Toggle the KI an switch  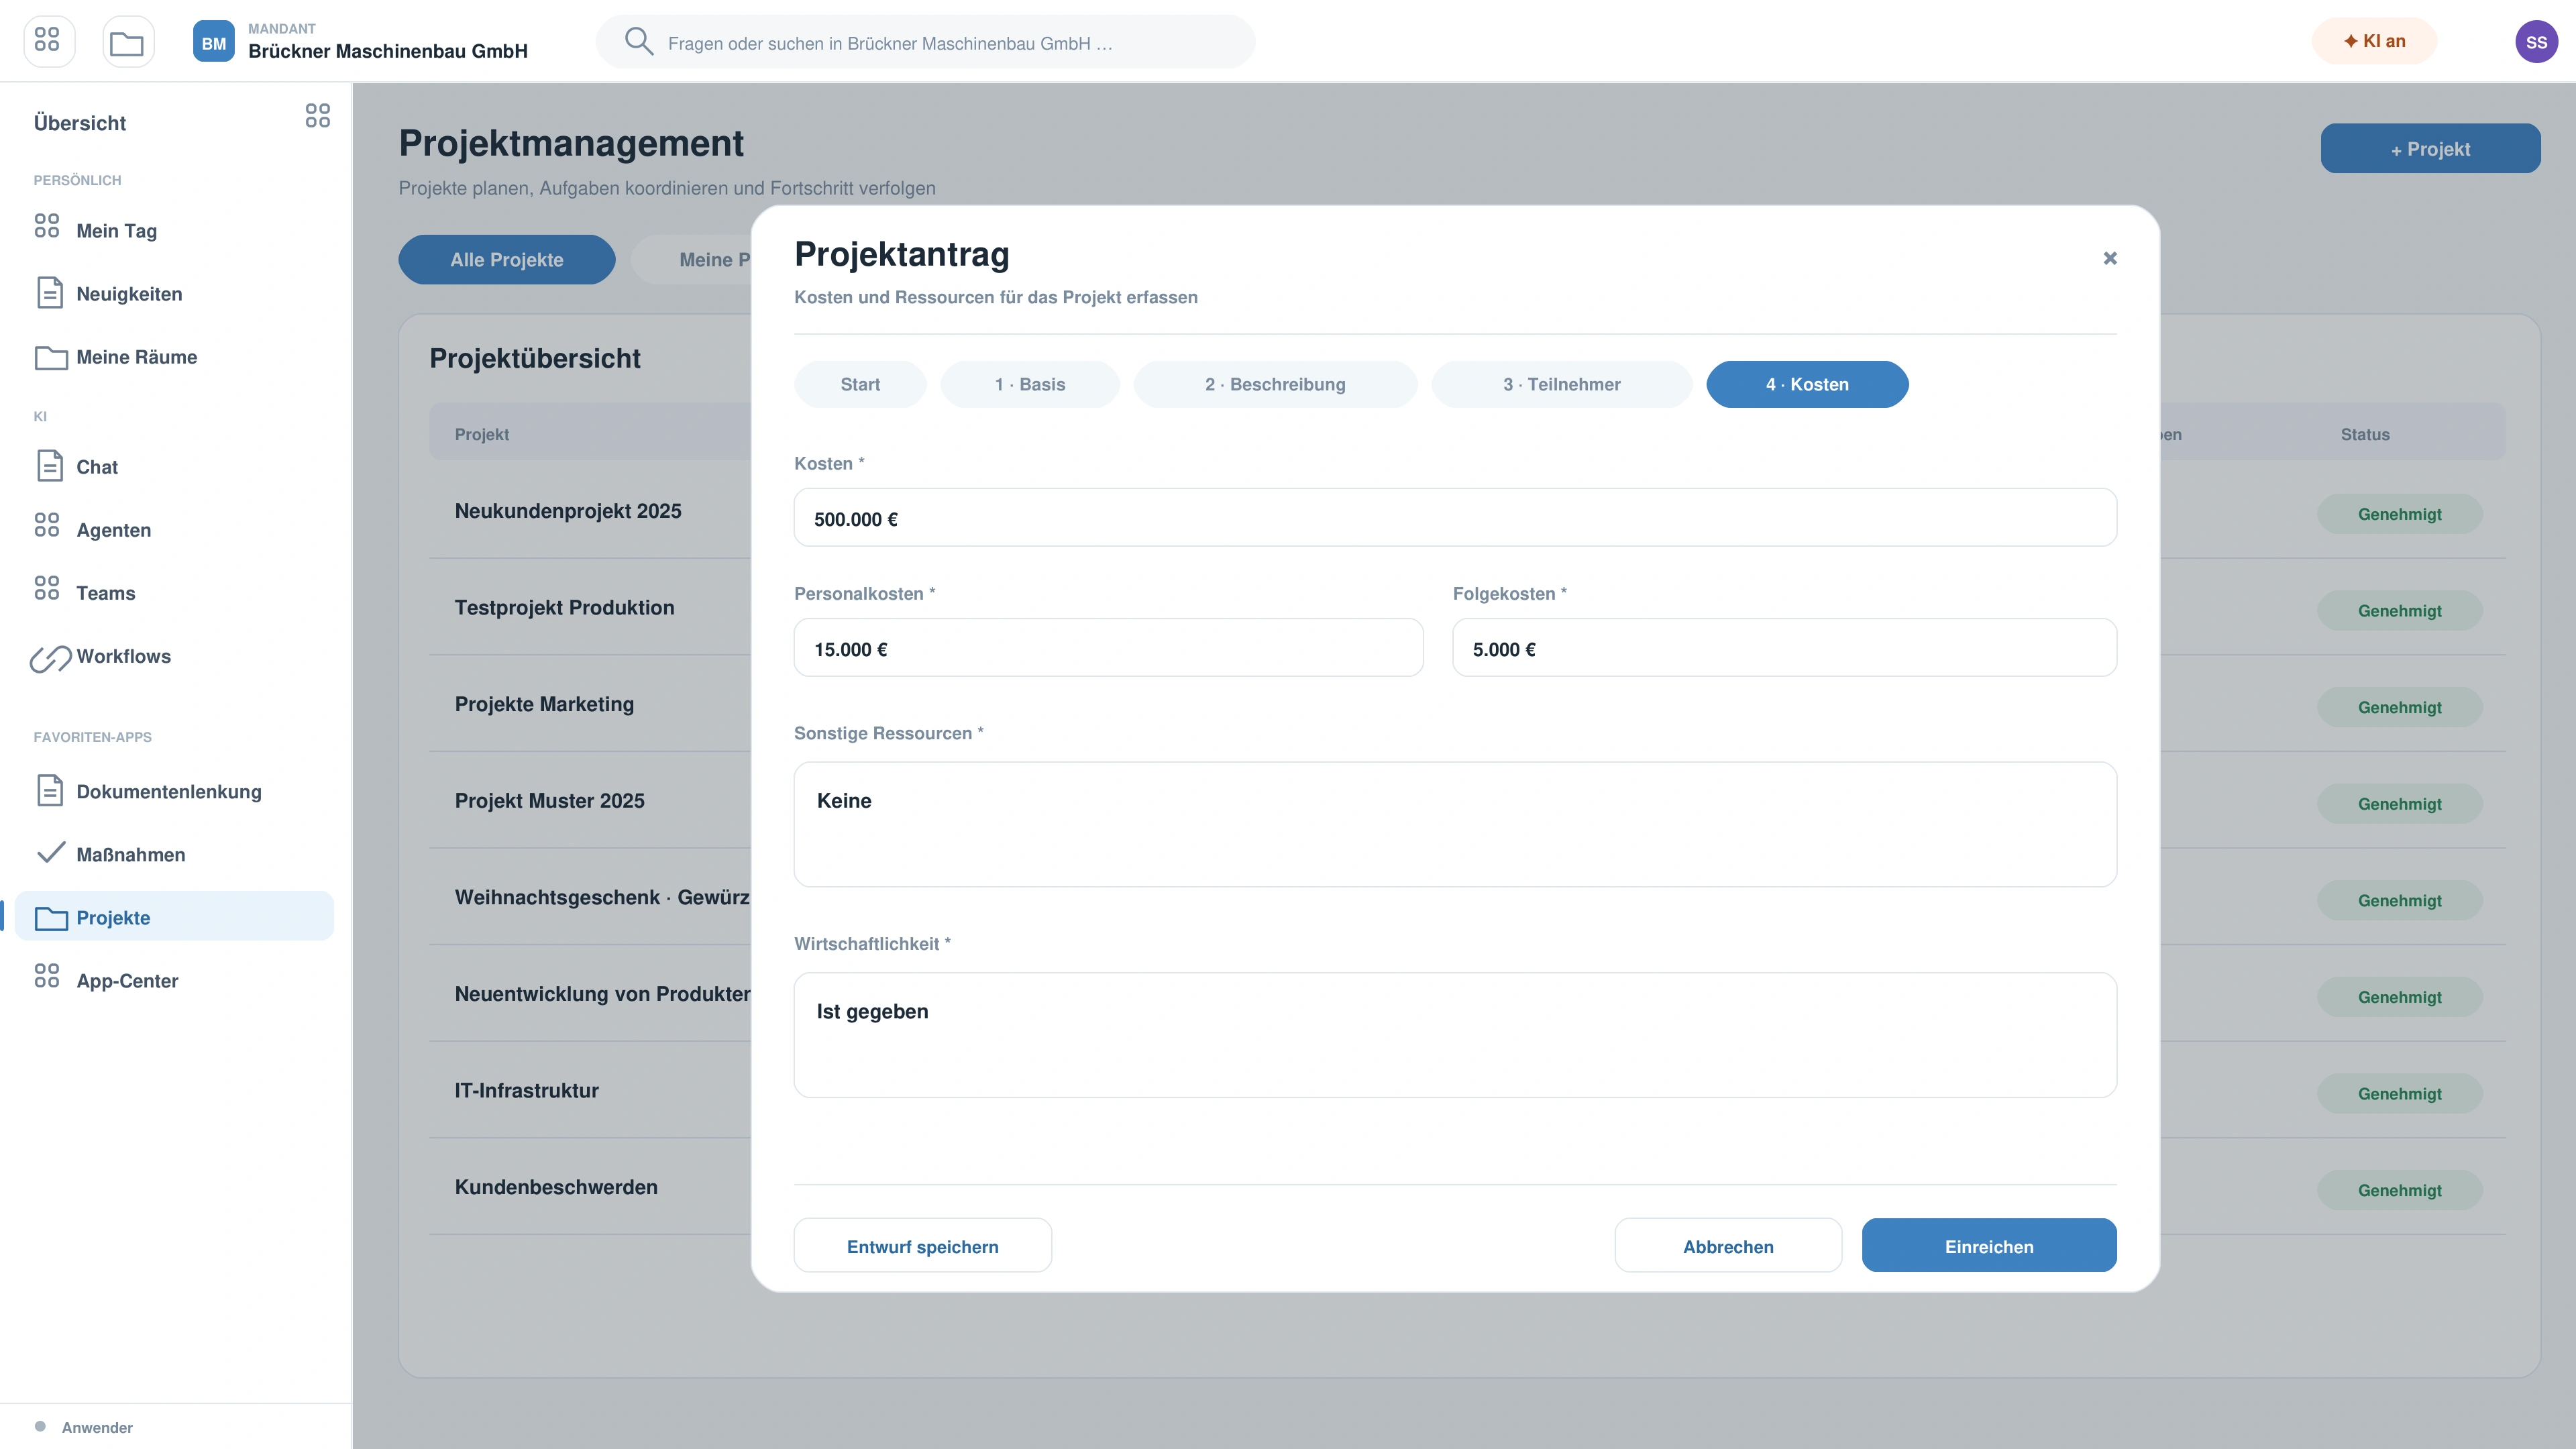2374,41
